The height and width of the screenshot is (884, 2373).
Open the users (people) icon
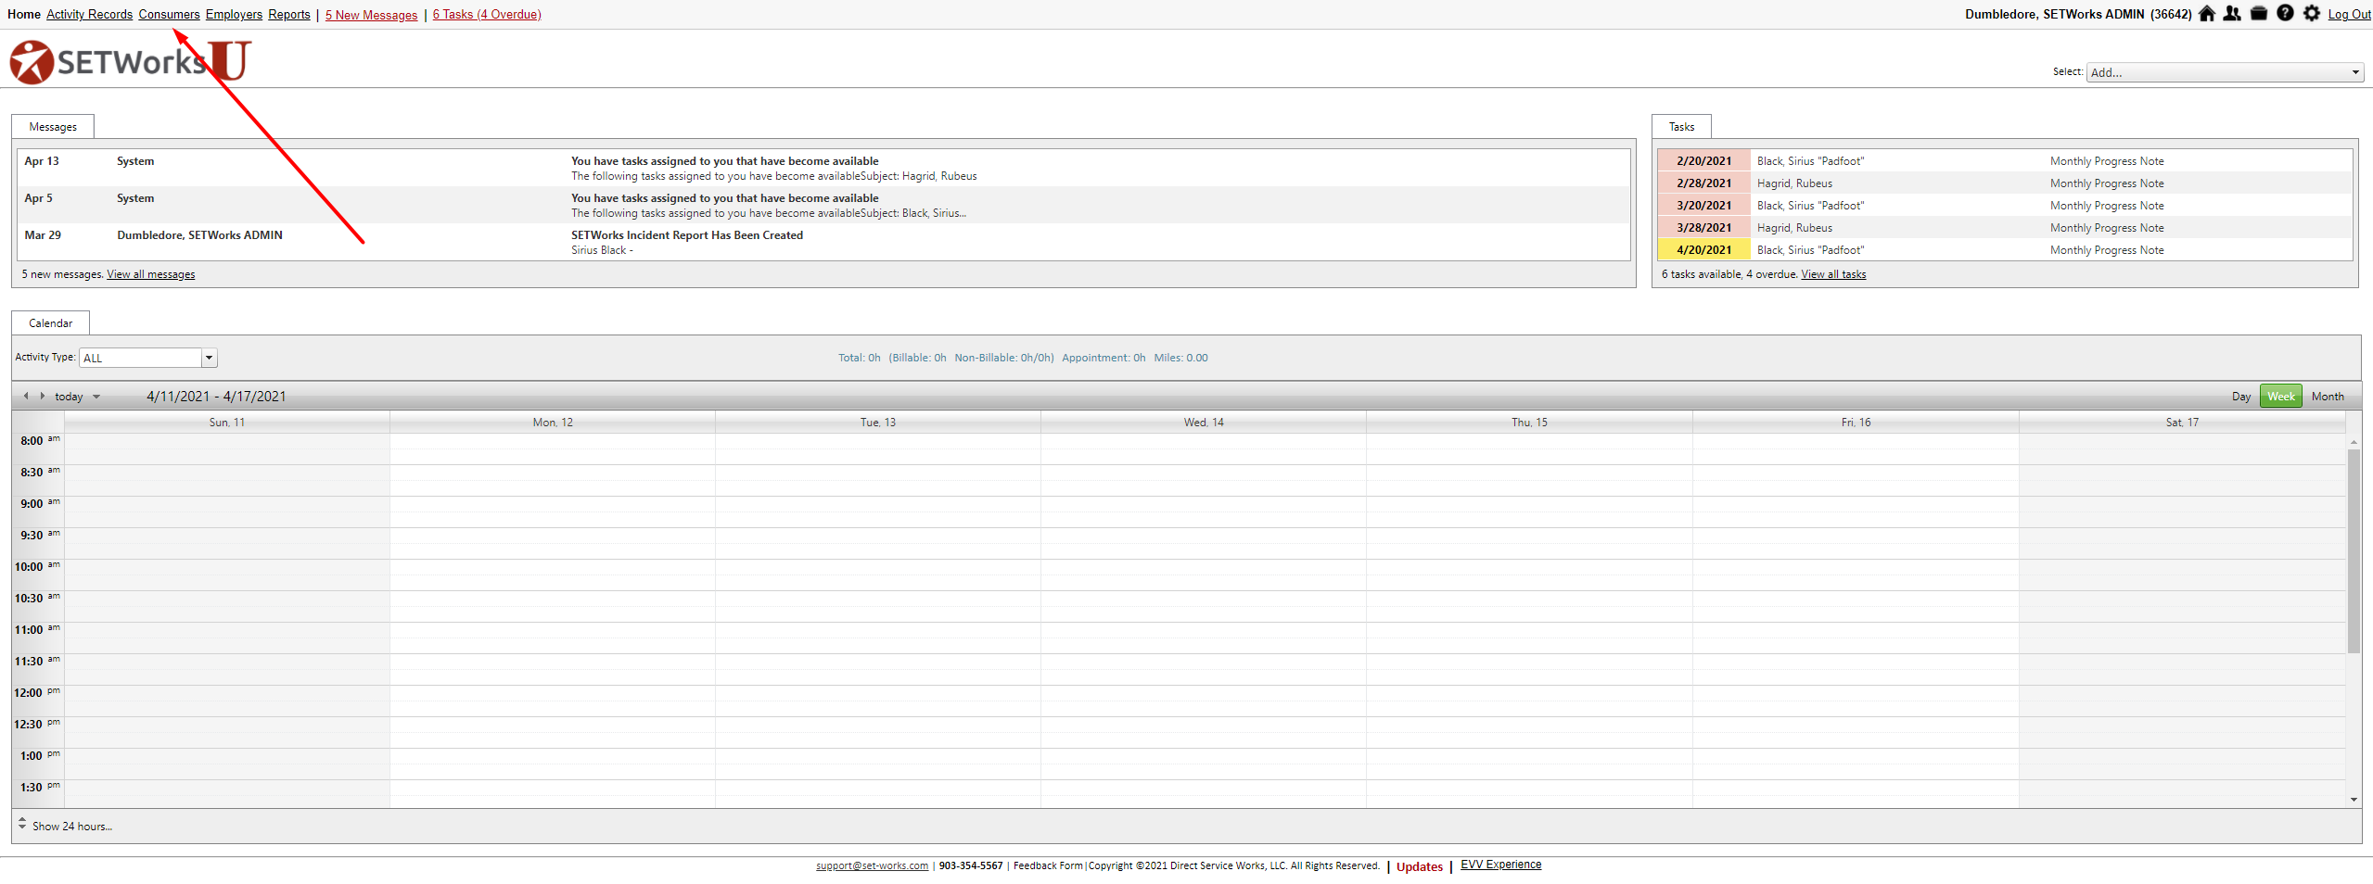coord(2233,14)
